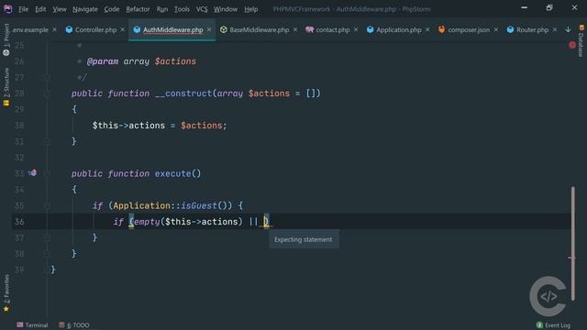Click the isGuest method call

[x=199, y=205]
